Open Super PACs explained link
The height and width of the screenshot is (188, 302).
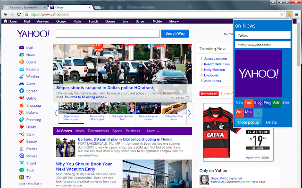tap(226, 178)
